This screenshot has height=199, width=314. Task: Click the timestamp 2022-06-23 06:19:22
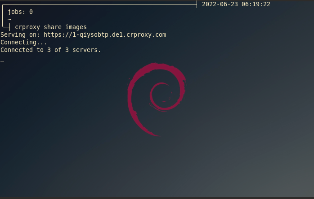pos(236,4)
